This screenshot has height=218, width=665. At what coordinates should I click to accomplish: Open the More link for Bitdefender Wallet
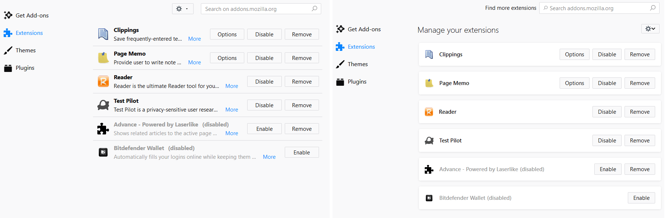pyautogui.click(x=269, y=157)
